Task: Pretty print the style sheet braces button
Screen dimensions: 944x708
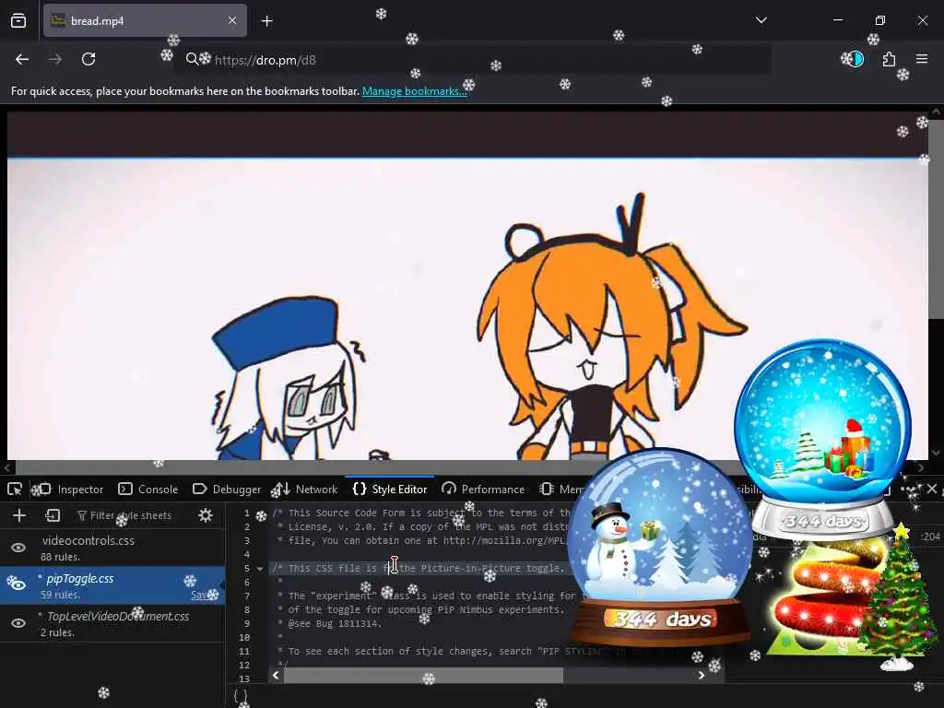Action: (x=241, y=696)
